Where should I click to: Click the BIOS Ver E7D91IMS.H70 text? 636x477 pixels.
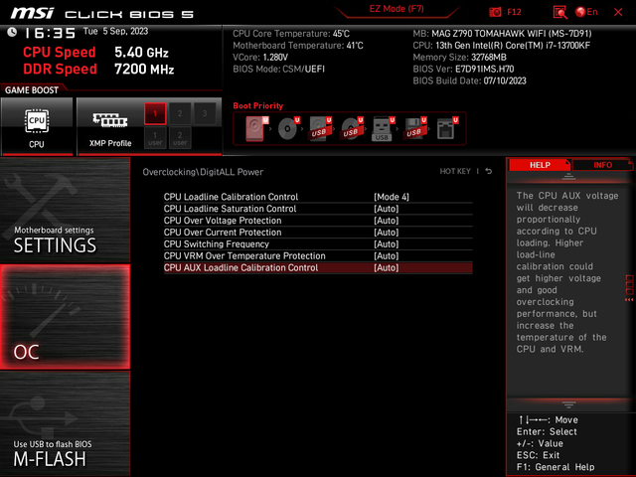tap(463, 69)
